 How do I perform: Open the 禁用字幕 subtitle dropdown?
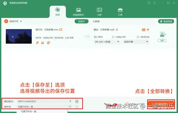tap(136, 42)
